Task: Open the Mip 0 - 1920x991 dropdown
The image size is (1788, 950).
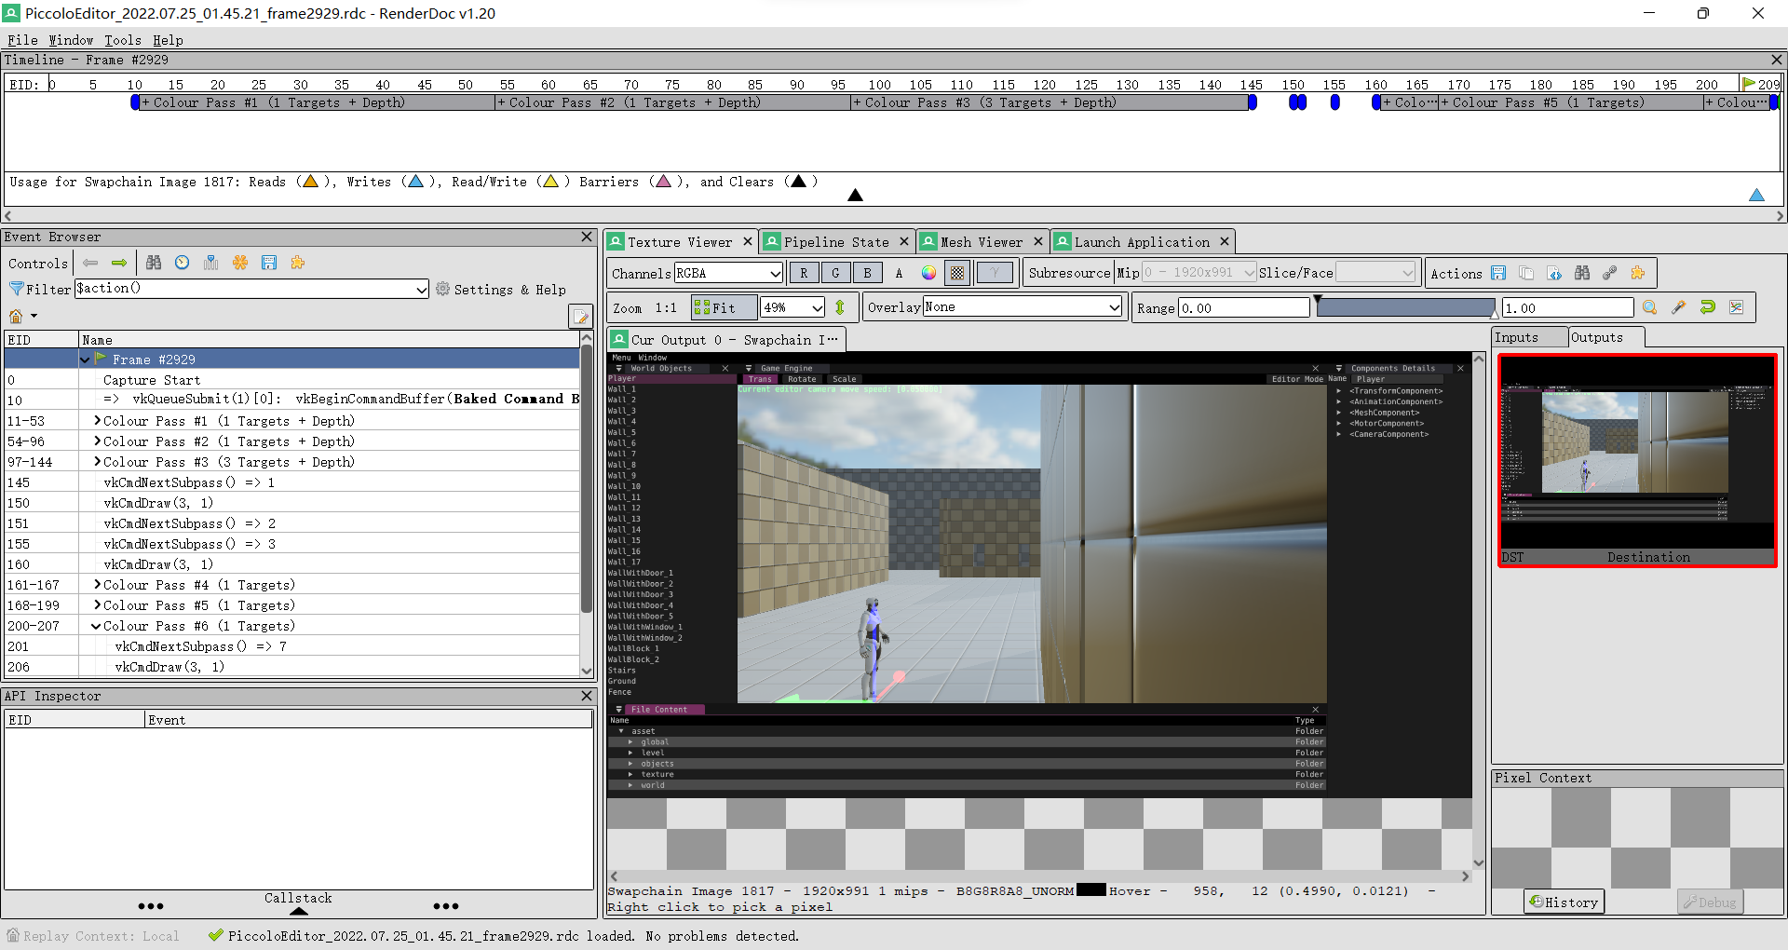Action: point(1199,273)
